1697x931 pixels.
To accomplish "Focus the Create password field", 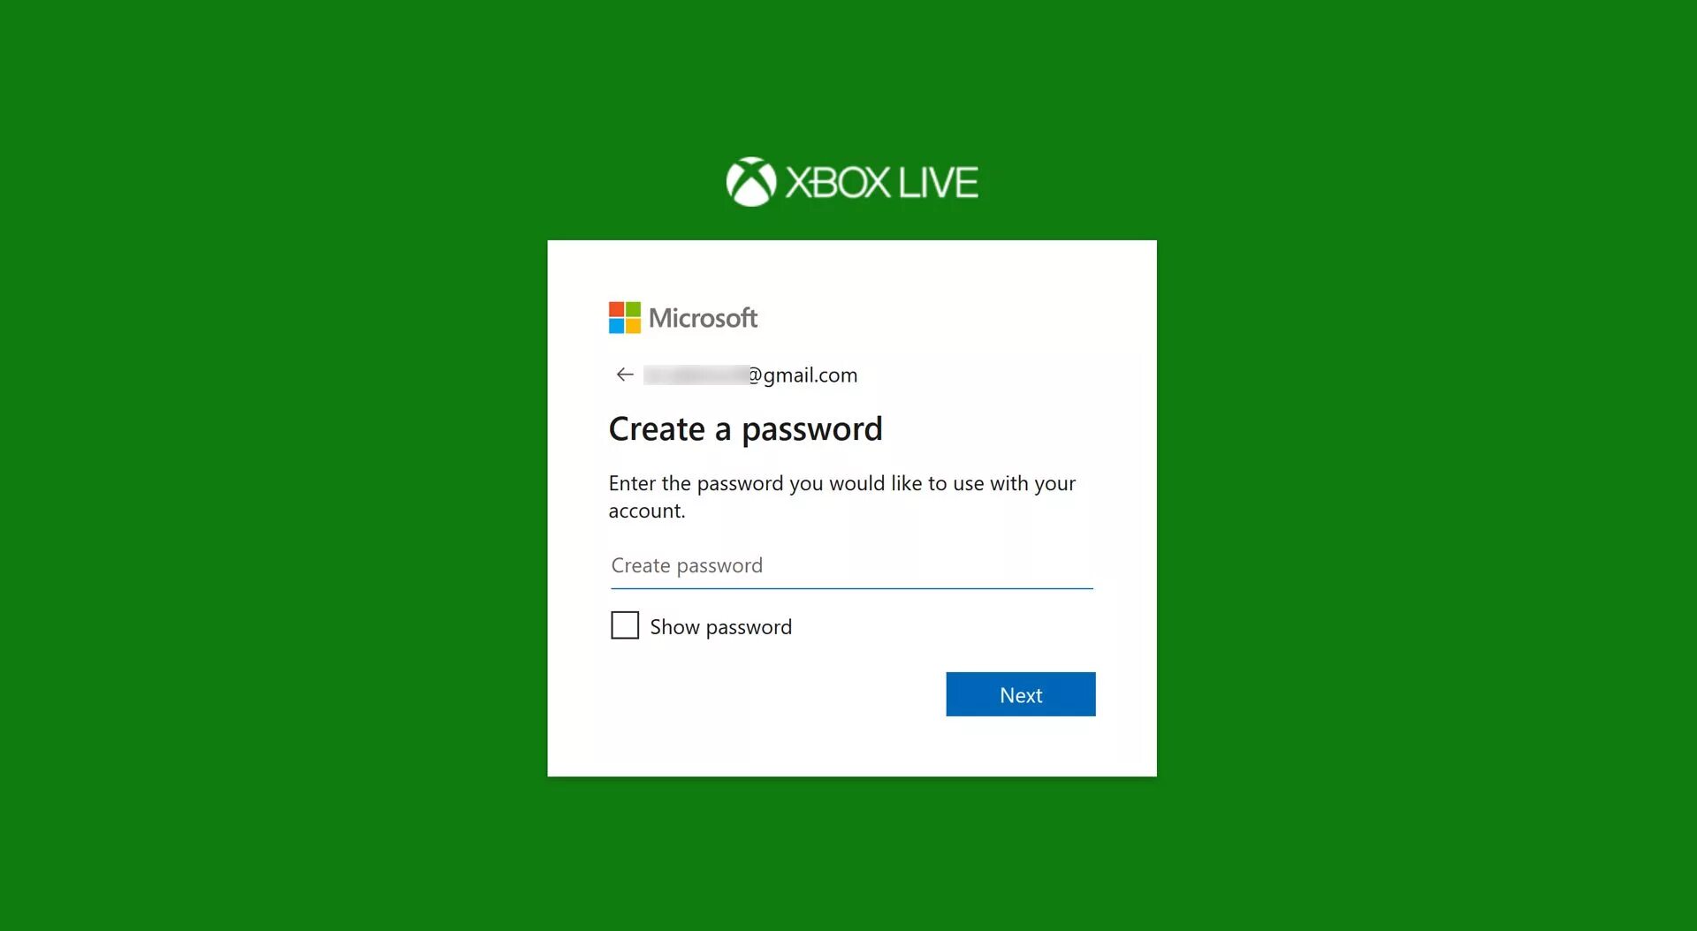I will point(852,565).
